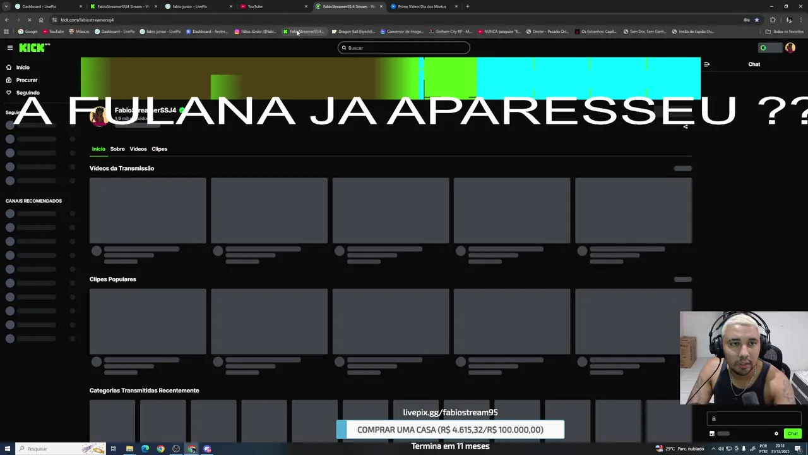
Task: Click the CANAIS RECOMENDADOS sidebar heading
Action: 33,201
